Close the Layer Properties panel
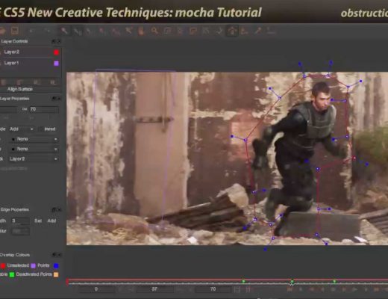The width and height of the screenshot is (388, 299). point(59,99)
